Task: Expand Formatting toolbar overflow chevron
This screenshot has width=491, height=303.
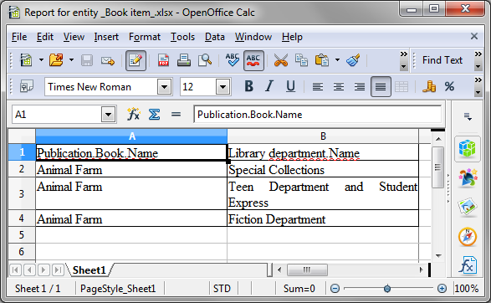Action: point(478,86)
